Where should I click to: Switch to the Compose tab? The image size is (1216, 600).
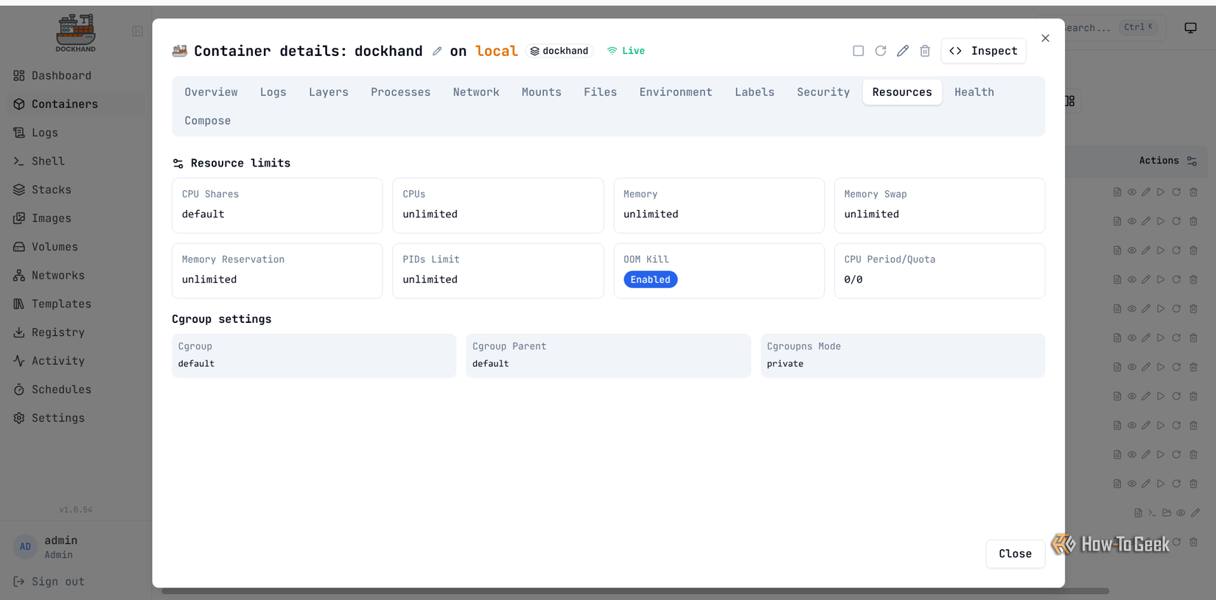[x=207, y=121]
